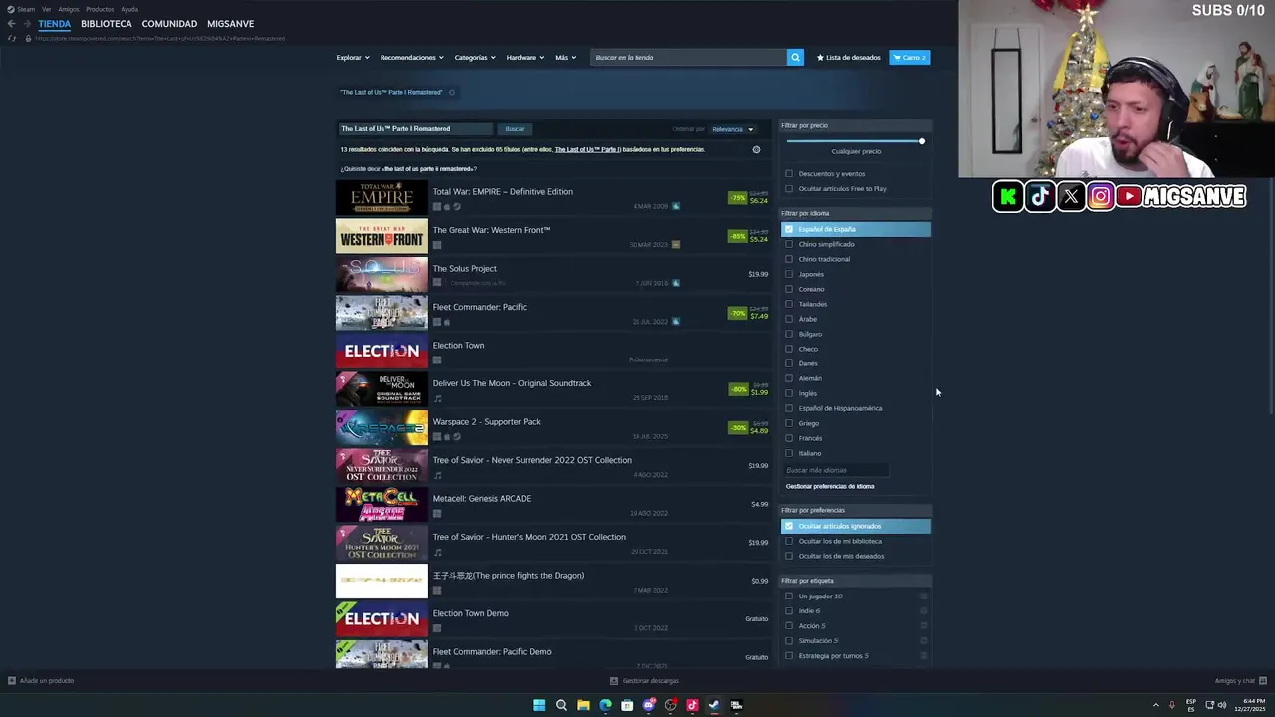Screen dimensions: 1275x717
Task: Reload the store page with the refresh icon
Action: [x=12, y=38]
